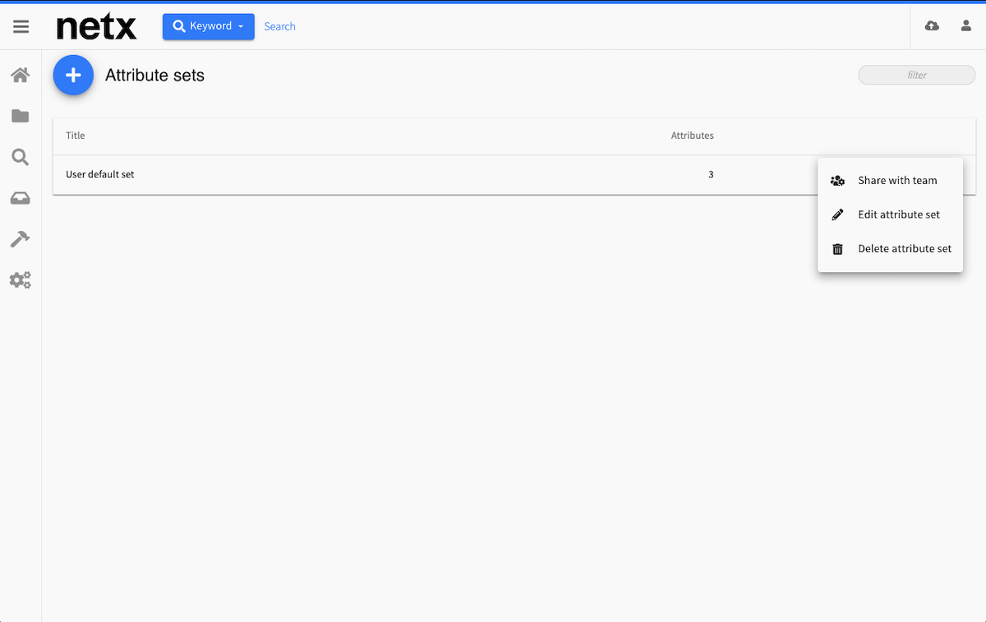Click the Attribute sets page heading
Image resolution: width=986 pixels, height=622 pixels.
coord(154,76)
